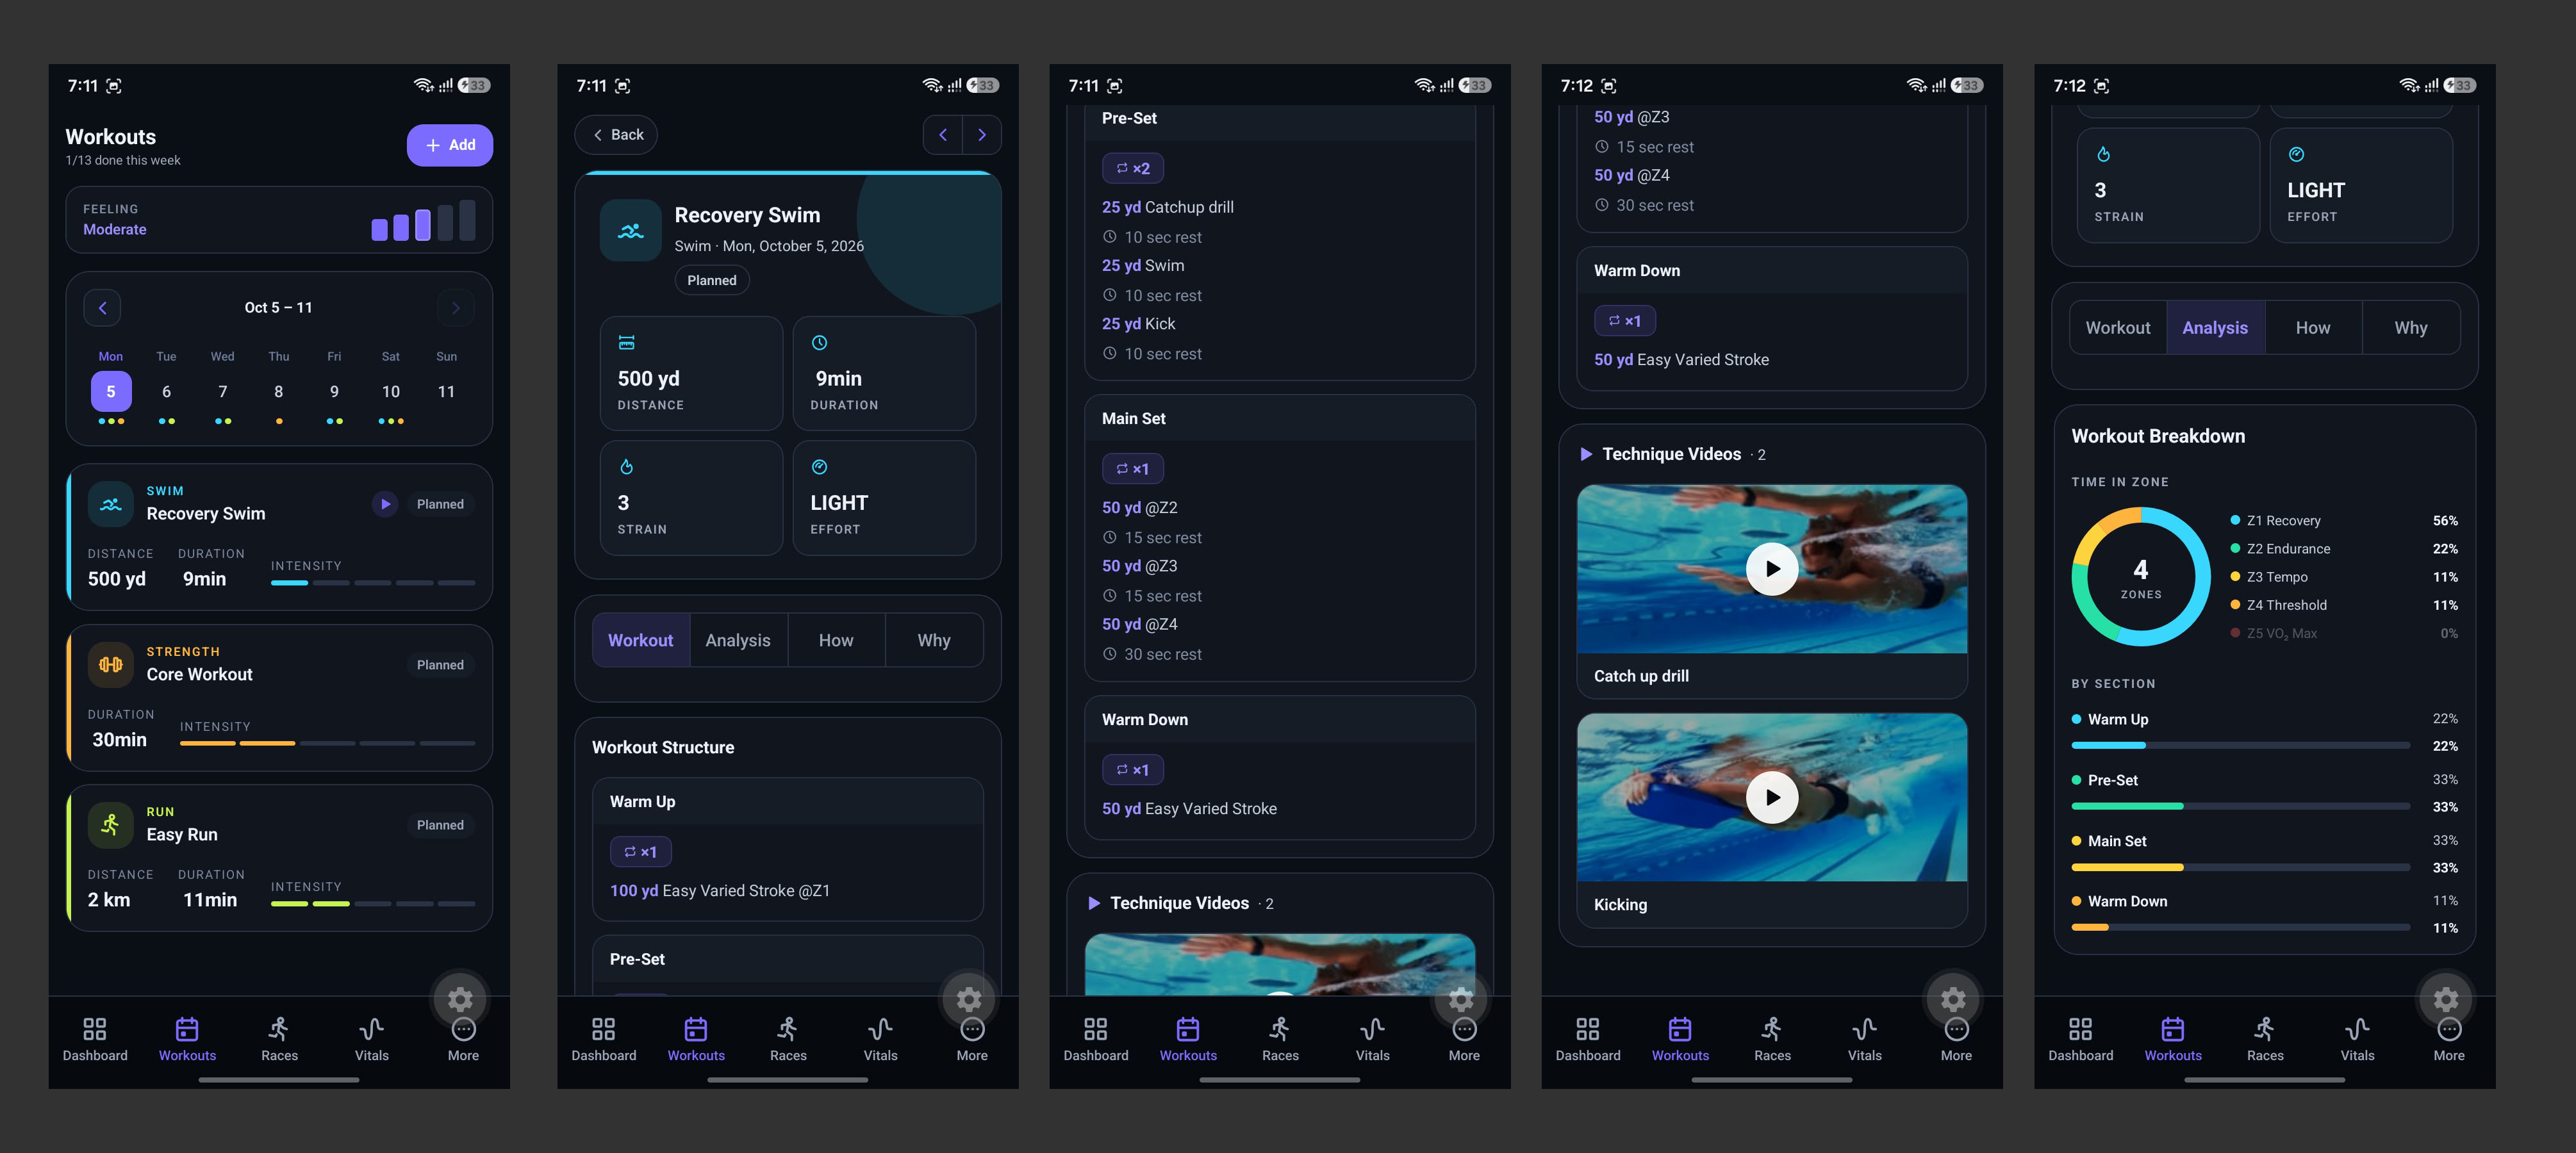Tap the Feeling Moderate bar indicator
Screen dimensions: 2576x1153
tap(423, 220)
